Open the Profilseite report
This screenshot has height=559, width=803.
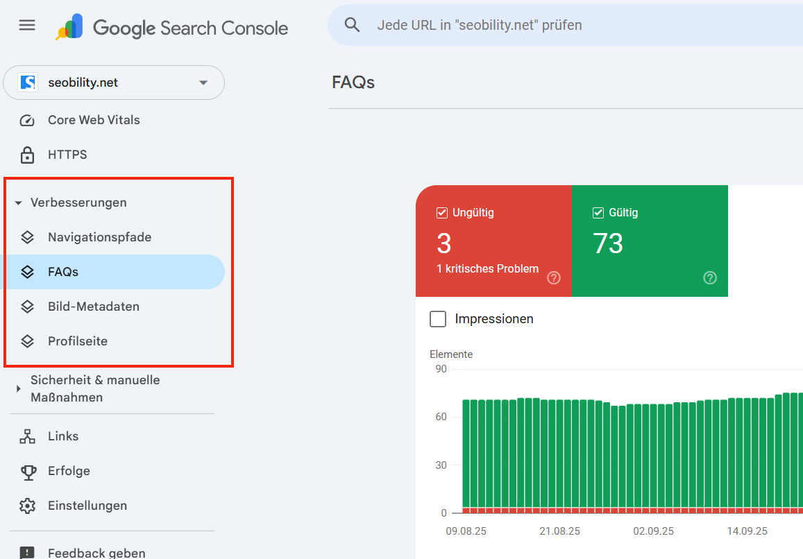(78, 341)
